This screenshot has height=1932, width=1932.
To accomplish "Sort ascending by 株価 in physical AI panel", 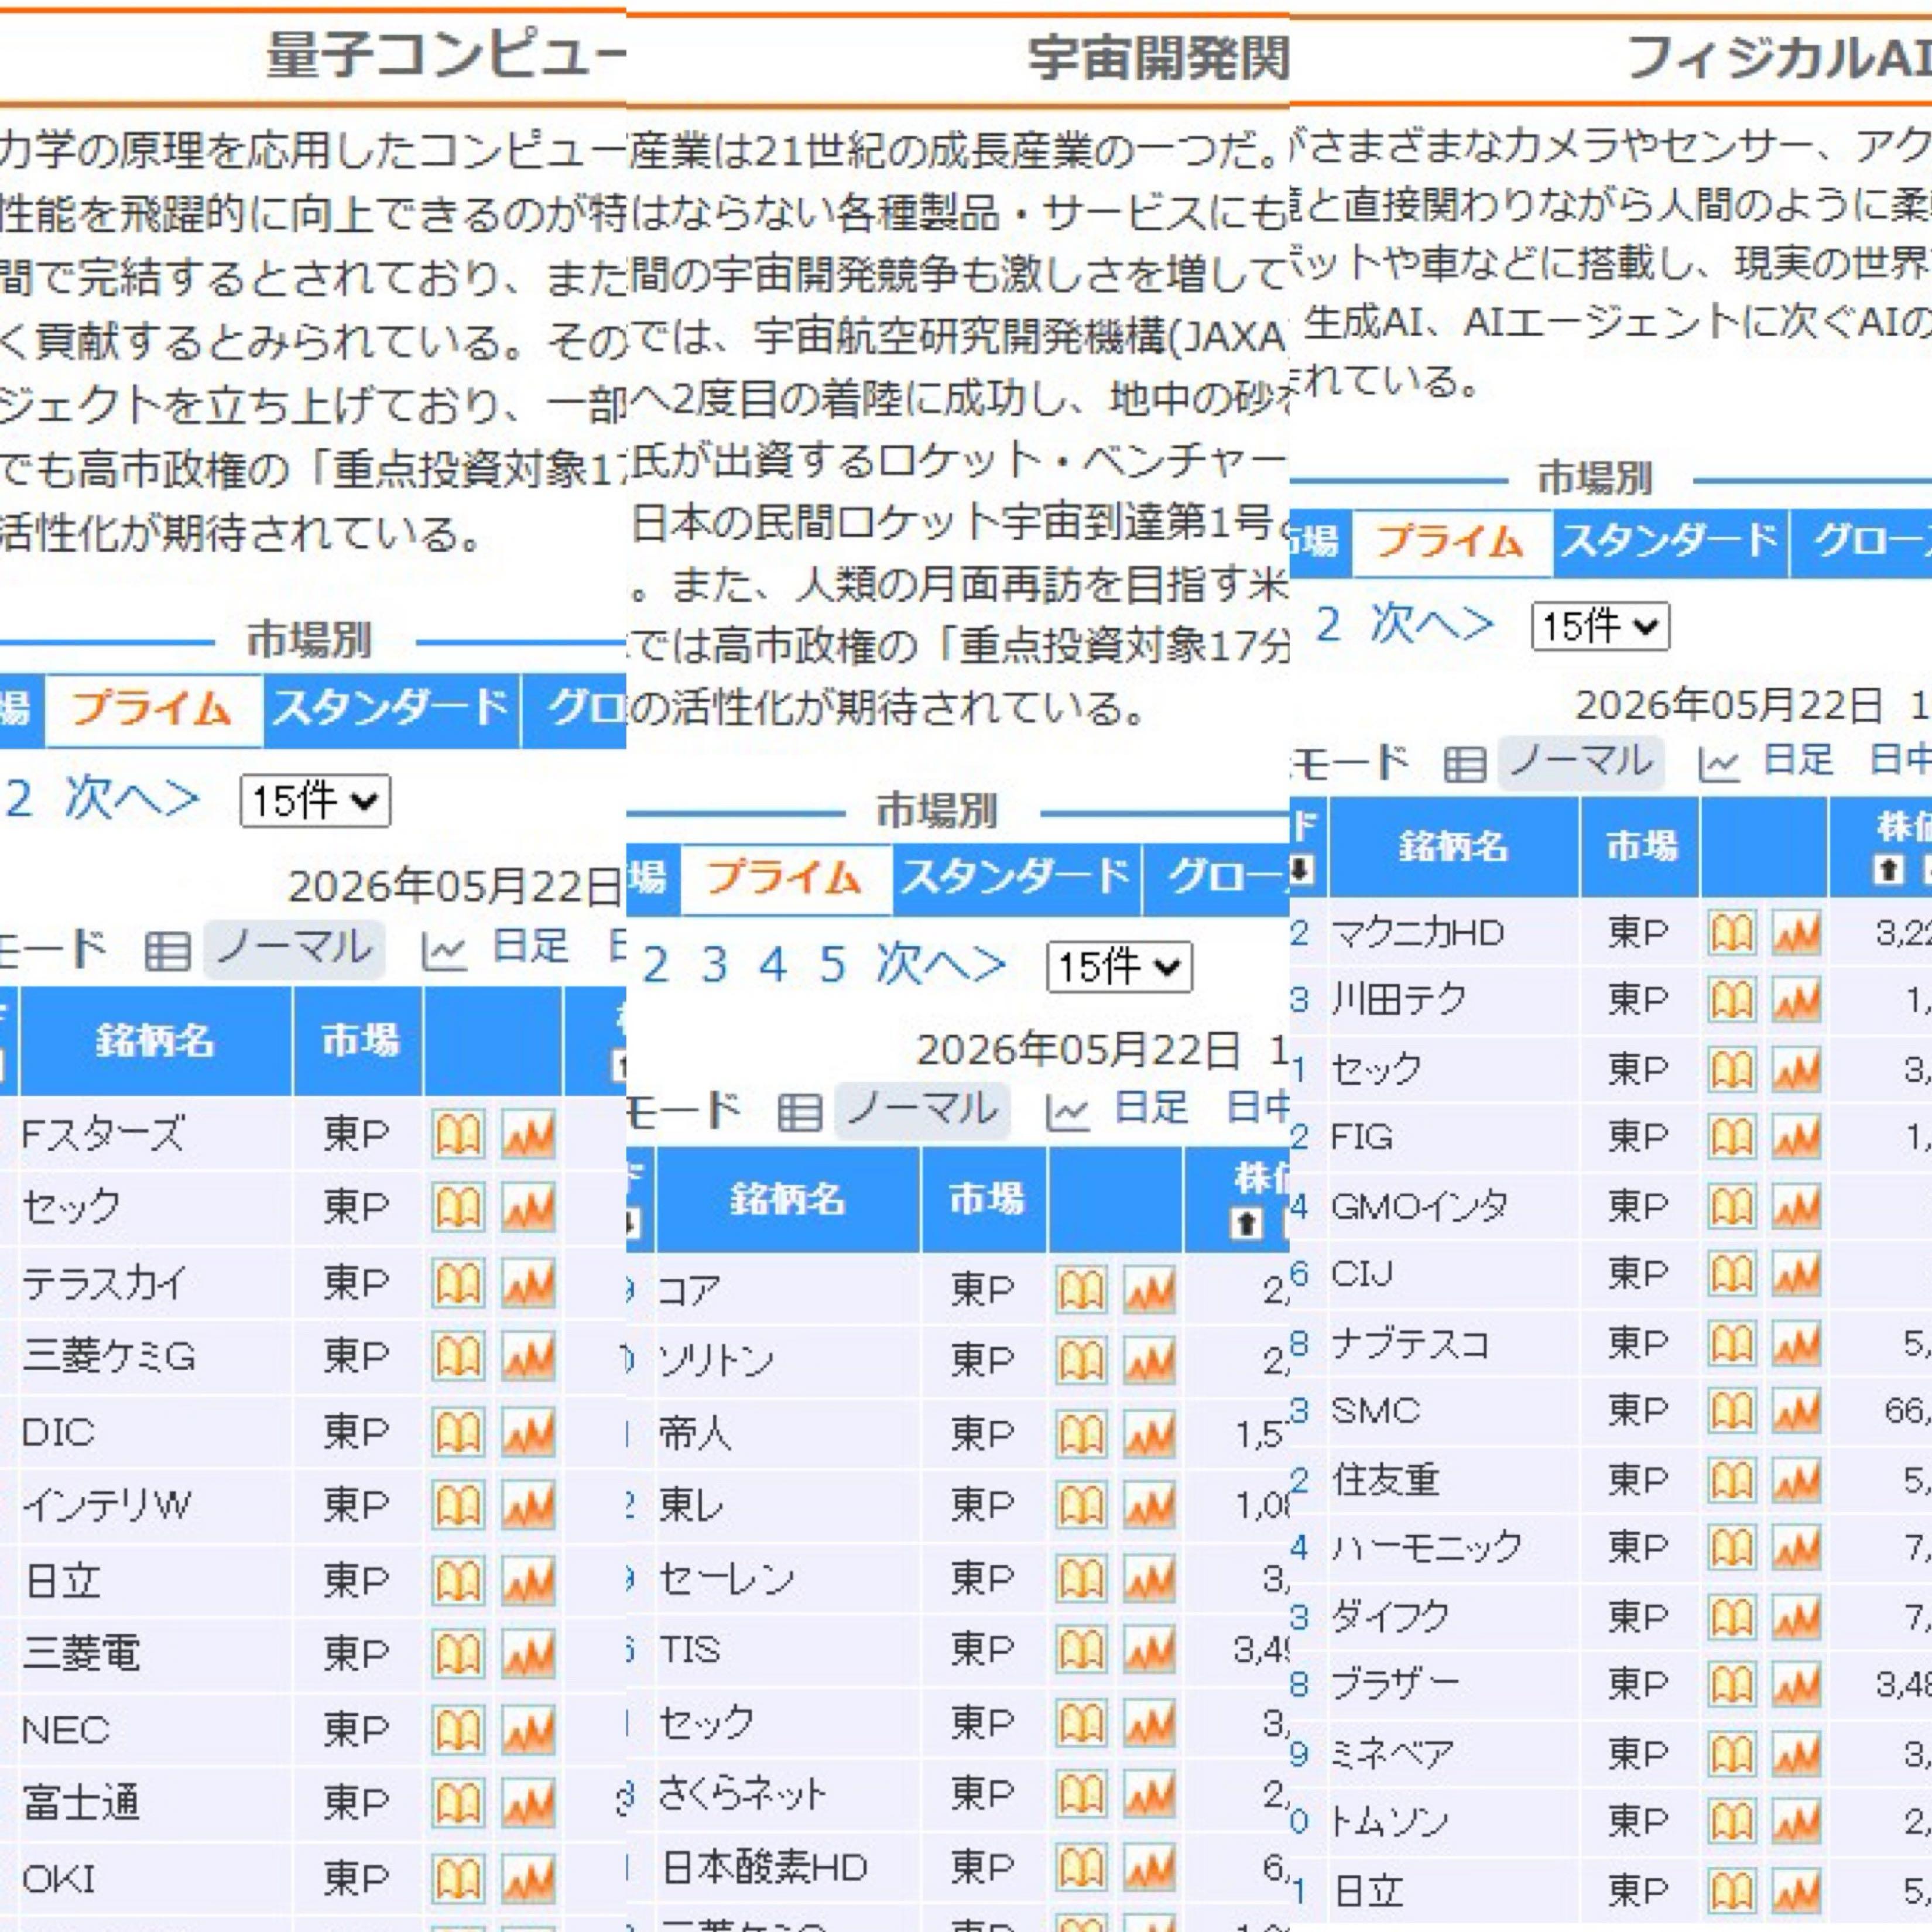I will (1888, 870).
